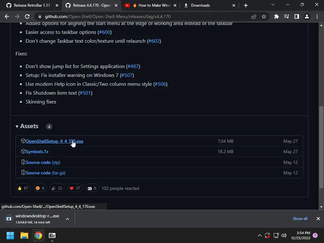This screenshot has width=324, height=243.
Task: Open the Windows Start menu
Action: [10, 235]
